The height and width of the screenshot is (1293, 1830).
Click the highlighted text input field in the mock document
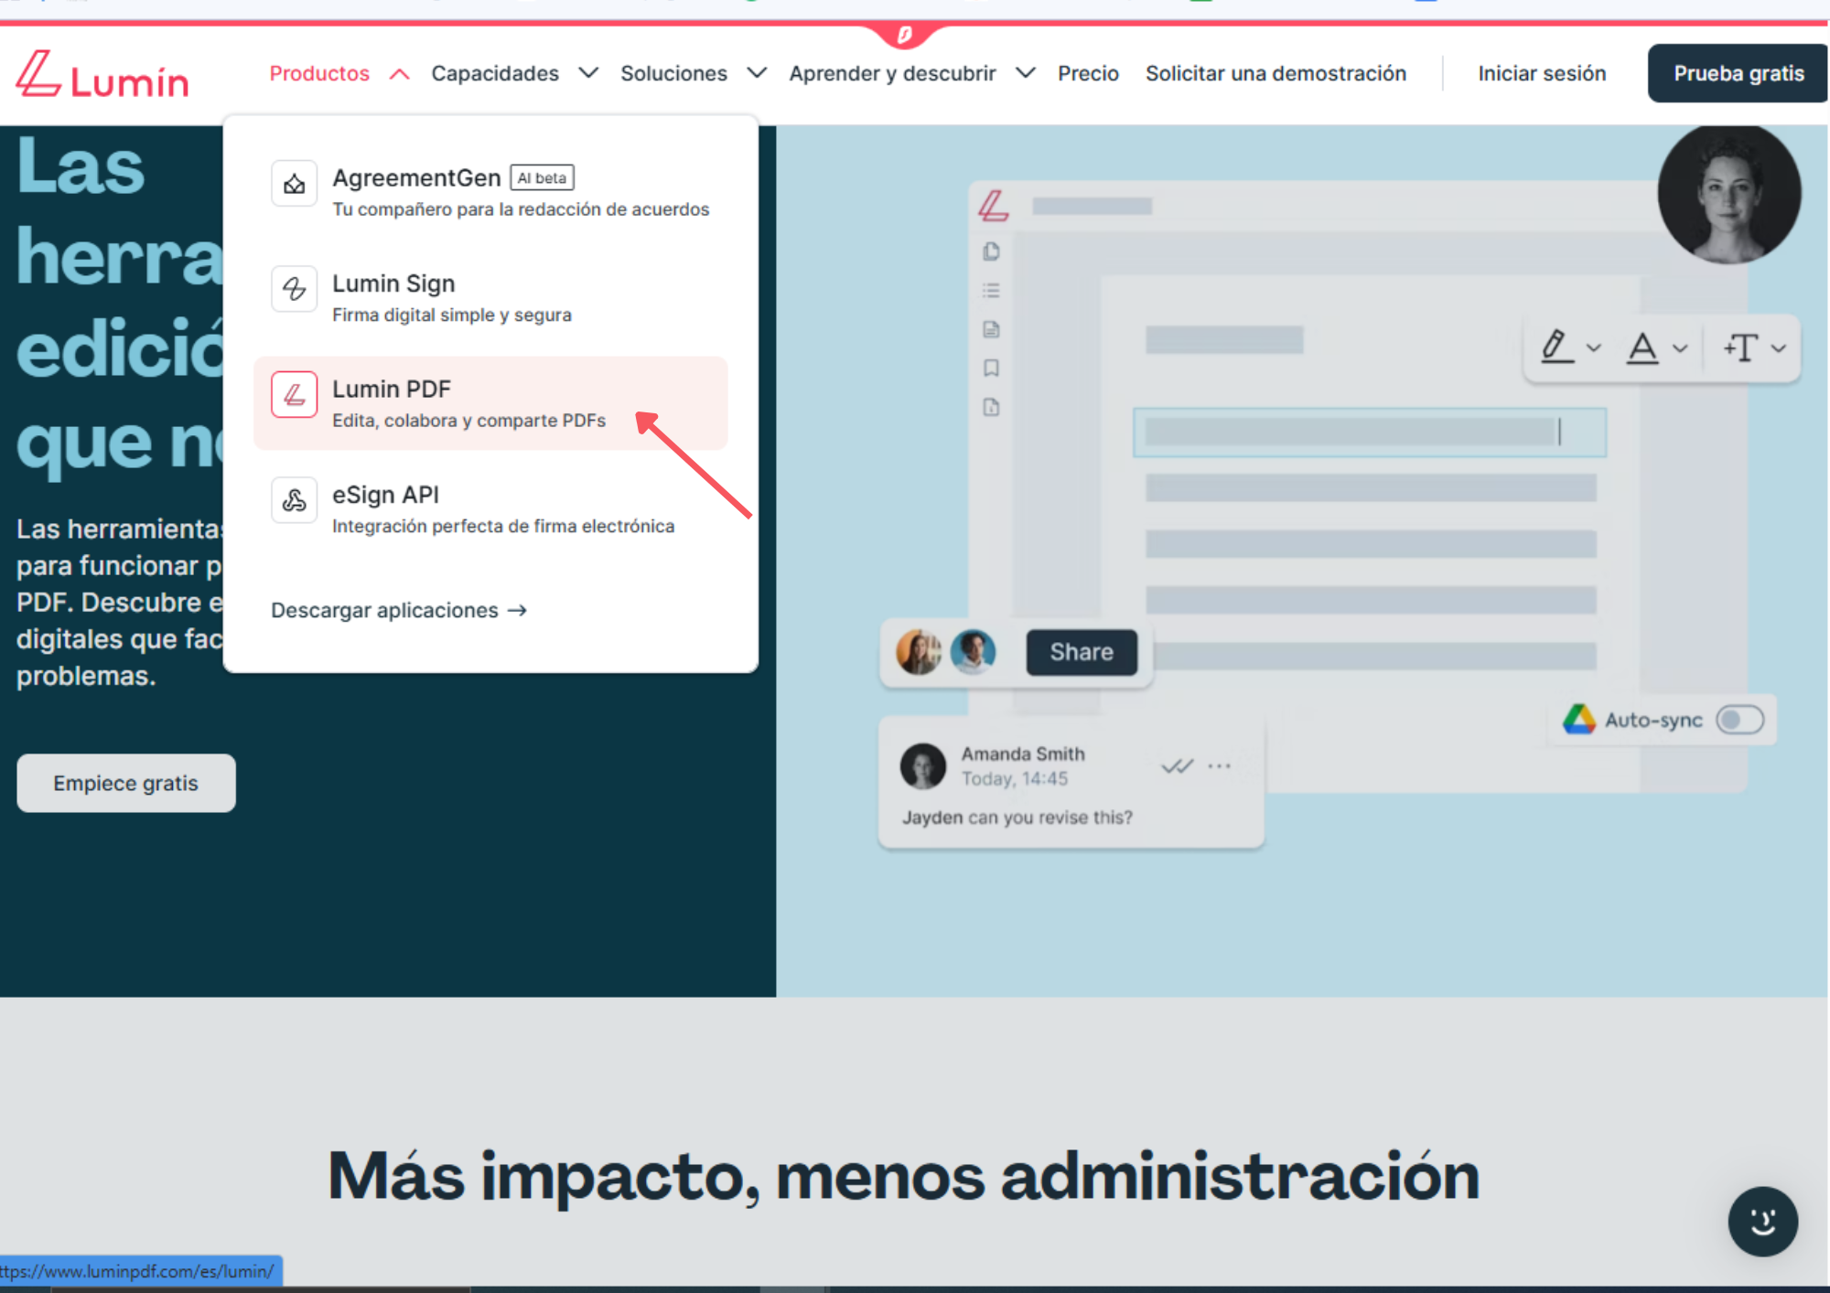pos(1369,432)
